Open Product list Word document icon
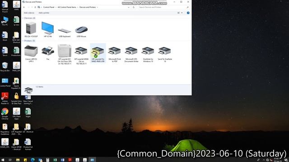 (x=28, y=144)
